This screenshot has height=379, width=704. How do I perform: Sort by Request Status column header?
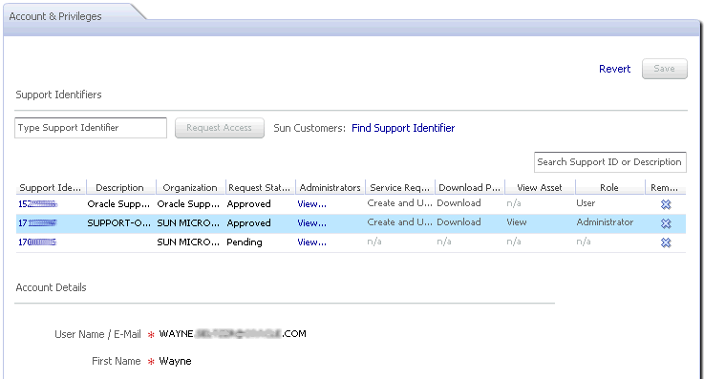260,187
